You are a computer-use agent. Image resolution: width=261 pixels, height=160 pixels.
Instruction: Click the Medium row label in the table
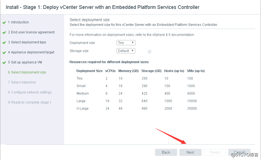pos(83,93)
